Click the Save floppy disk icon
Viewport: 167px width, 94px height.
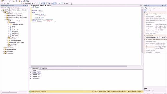[22, 1]
